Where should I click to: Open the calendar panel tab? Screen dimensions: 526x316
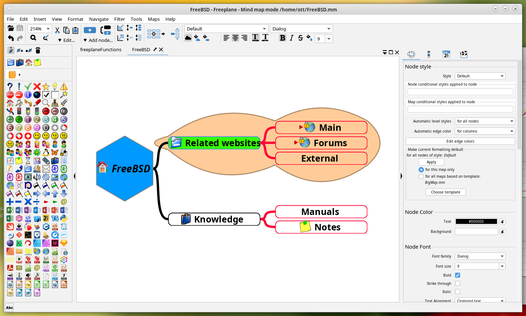pyautogui.click(x=446, y=54)
